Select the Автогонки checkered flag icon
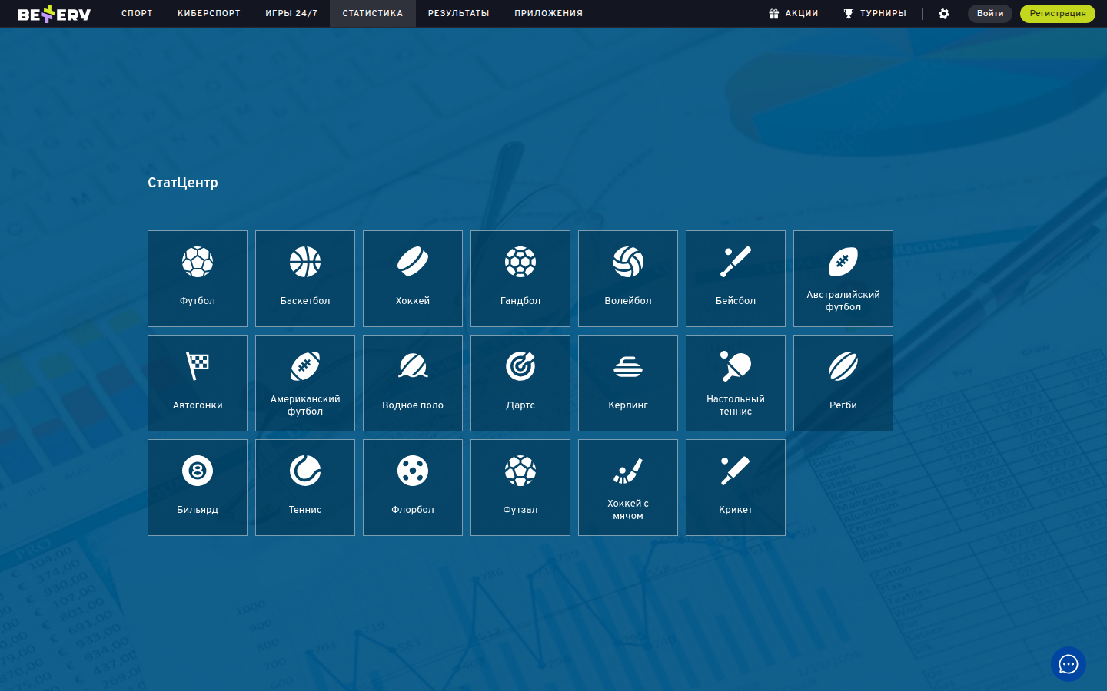1107x691 pixels. coord(198,366)
